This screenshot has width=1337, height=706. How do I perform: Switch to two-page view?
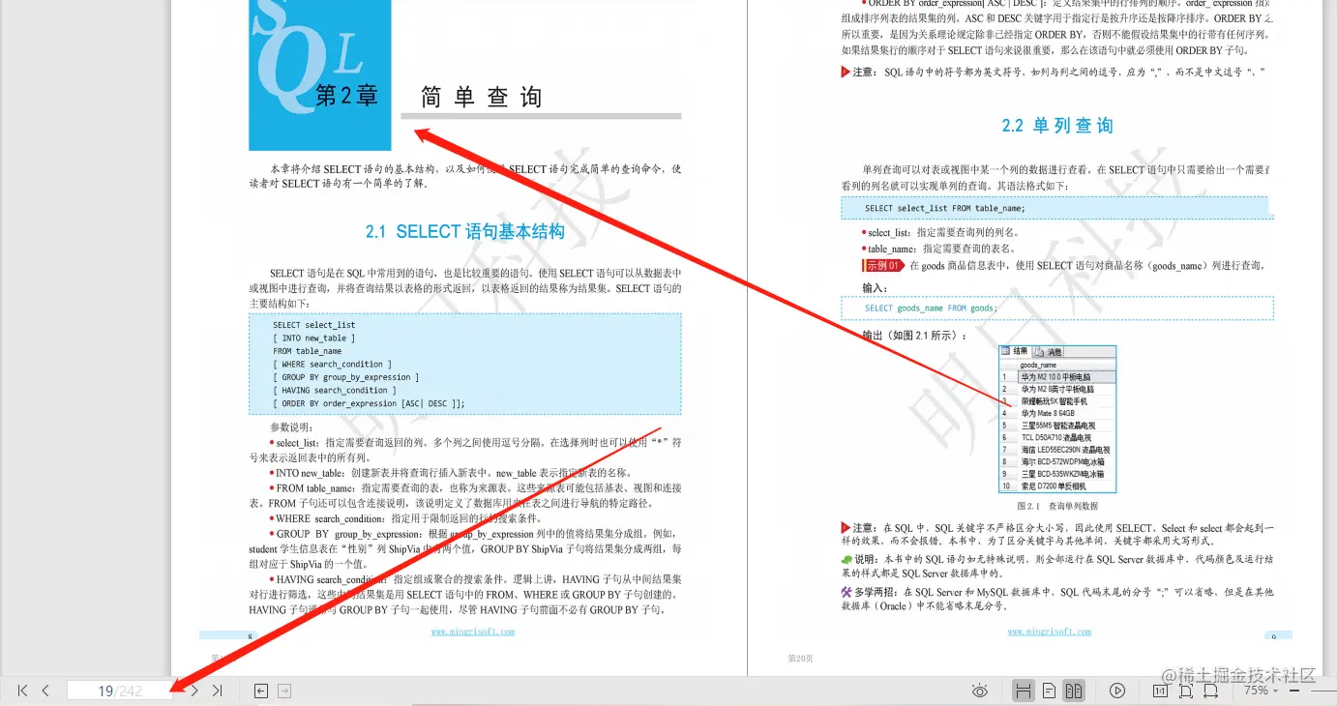coord(1073,691)
